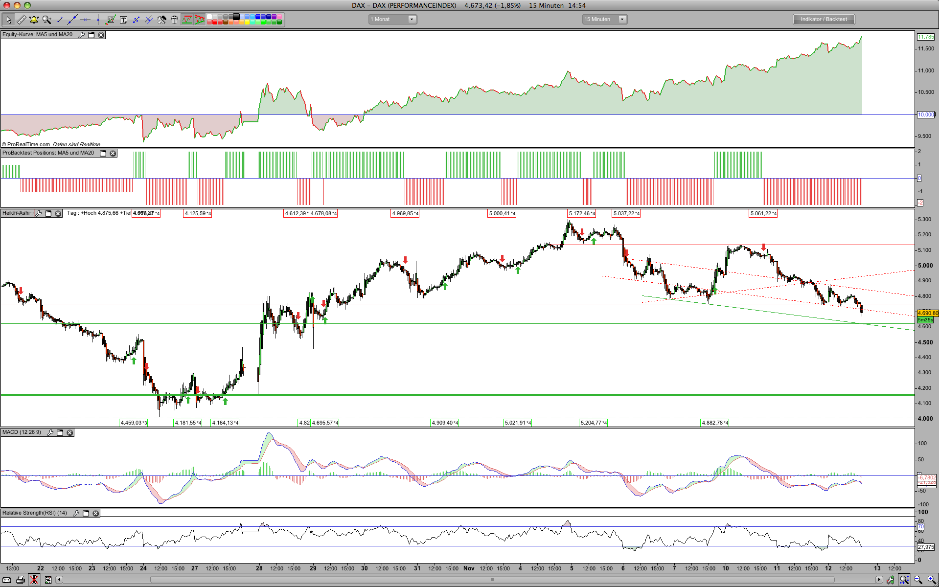Select the parallel channel line tool

click(149, 20)
